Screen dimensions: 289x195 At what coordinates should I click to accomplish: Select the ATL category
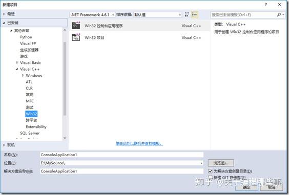tap(29, 82)
